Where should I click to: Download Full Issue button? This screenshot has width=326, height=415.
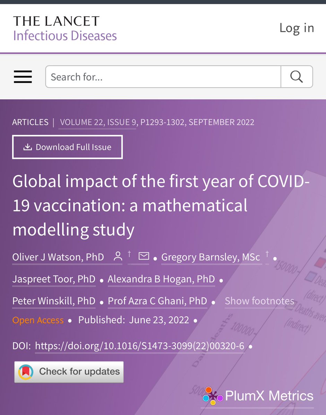tap(67, 147)
